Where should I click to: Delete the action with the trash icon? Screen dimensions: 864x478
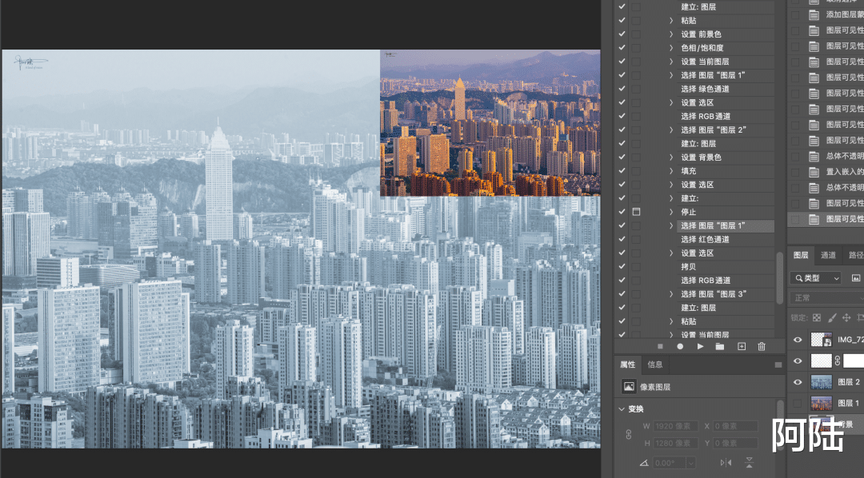[762, 346]
